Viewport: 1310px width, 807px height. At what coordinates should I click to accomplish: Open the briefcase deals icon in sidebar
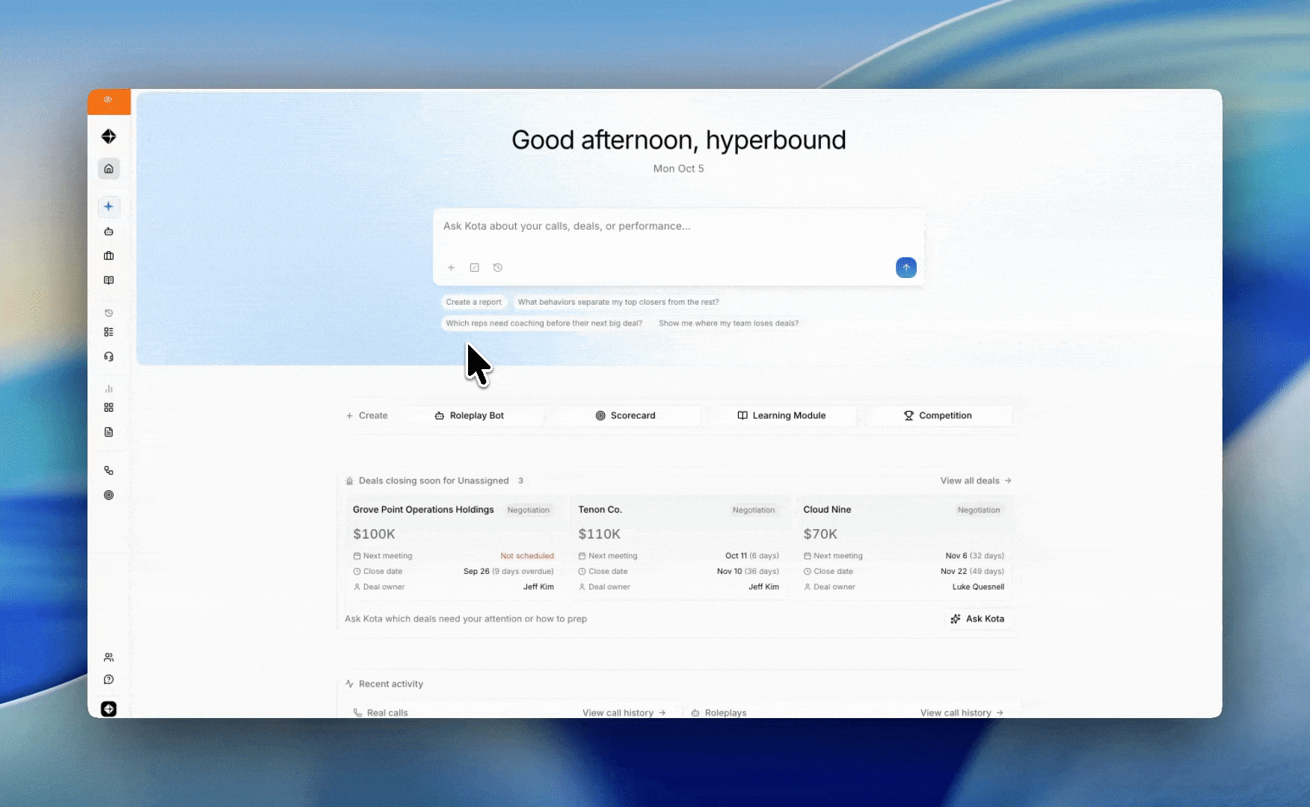click(108, 256)
